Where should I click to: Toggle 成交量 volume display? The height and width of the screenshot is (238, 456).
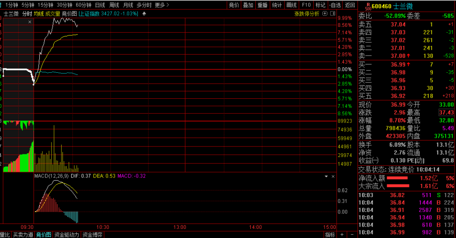[x=52, y=14]
